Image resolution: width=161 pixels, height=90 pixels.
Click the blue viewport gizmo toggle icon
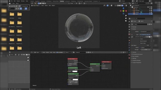(x=107, y=5)
